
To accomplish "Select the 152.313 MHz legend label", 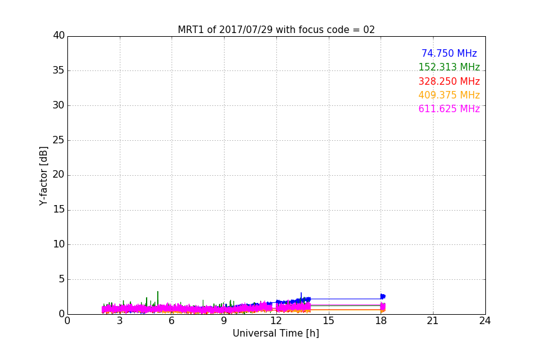I will pos(449,67).
